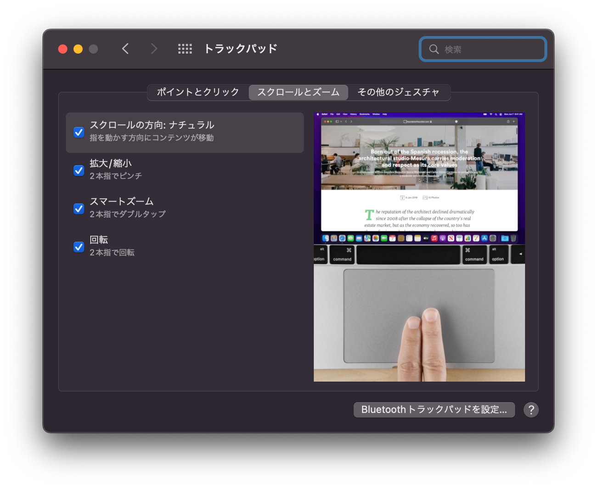Click Bluetoothトラックパッドを設定... button

[x=434, y=410]
